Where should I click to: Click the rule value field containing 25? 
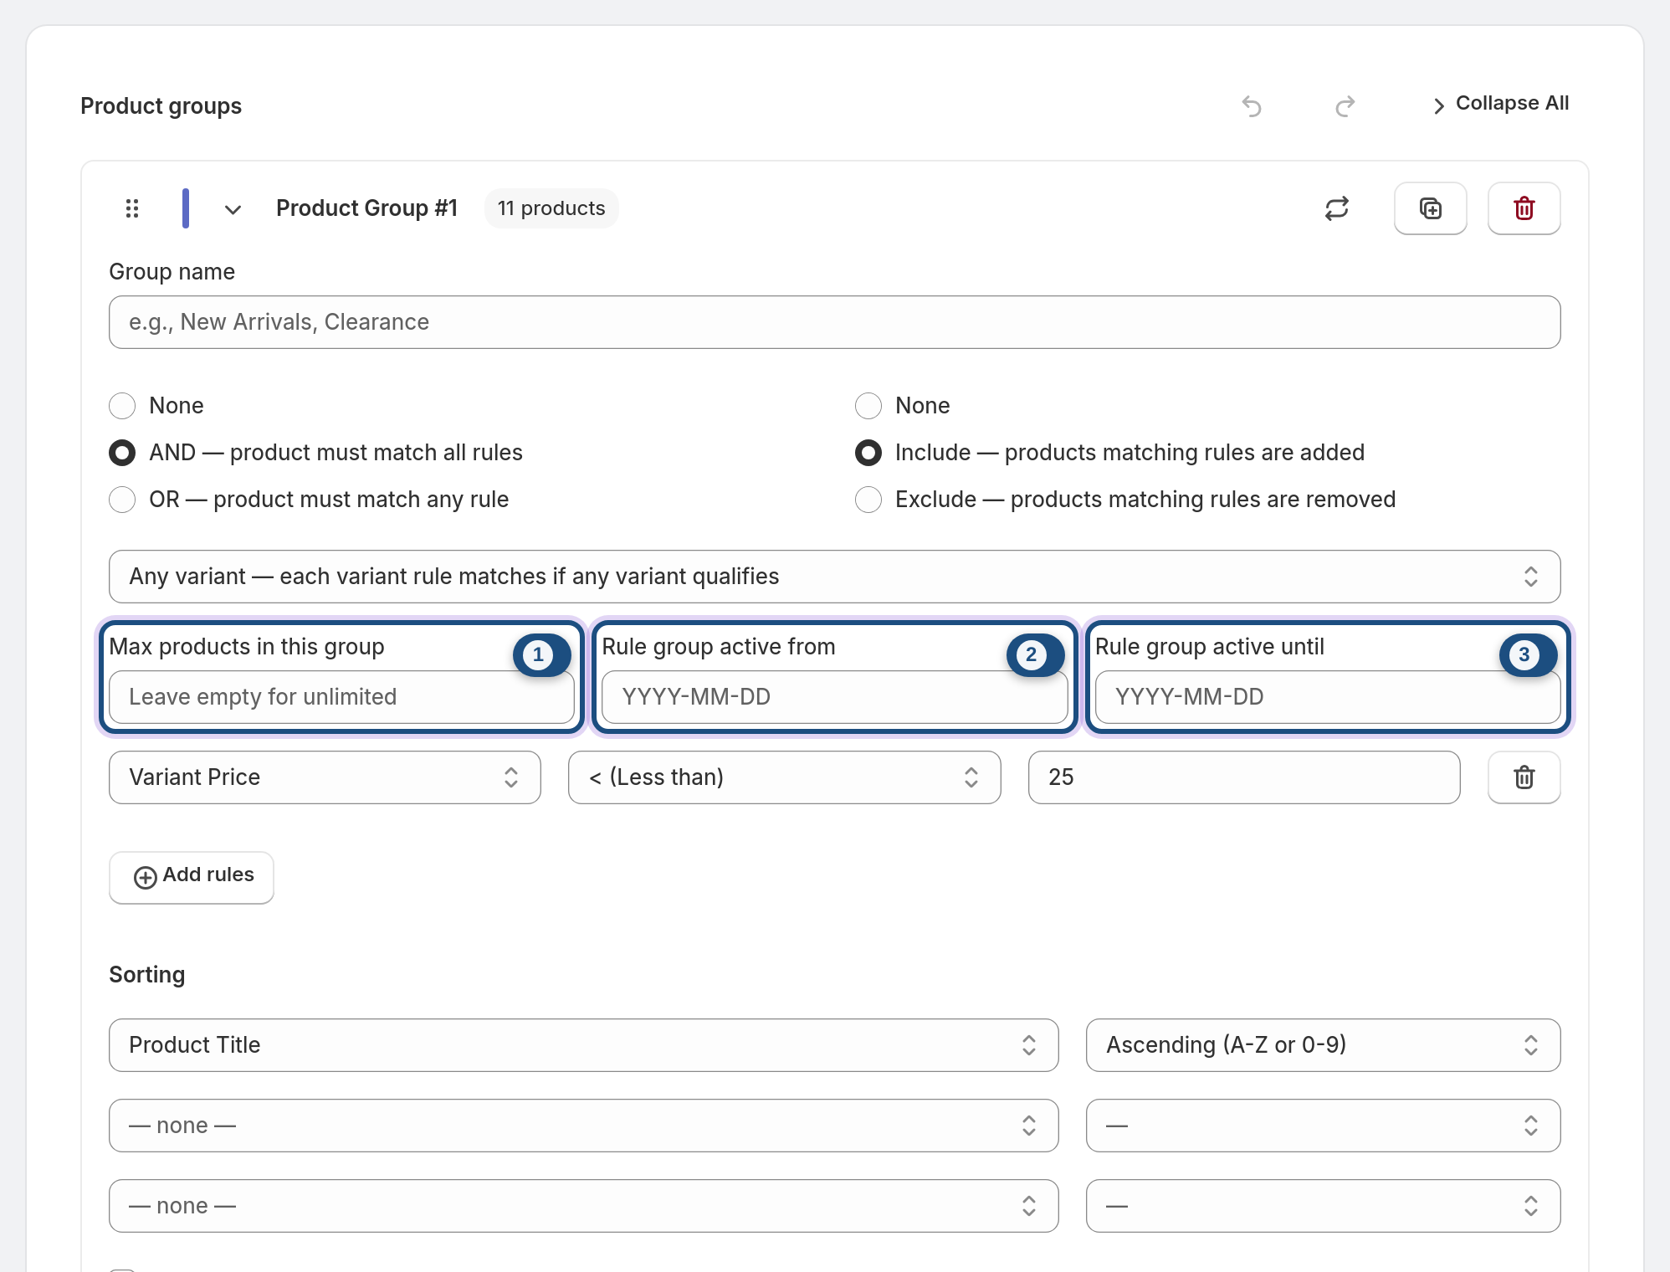(1244, 777)
